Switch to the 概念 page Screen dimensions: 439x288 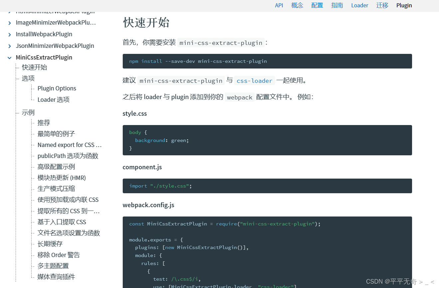(x=297, y=5)
